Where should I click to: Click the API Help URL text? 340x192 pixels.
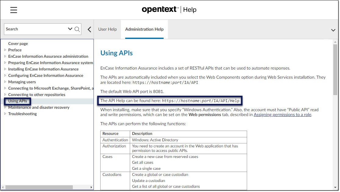pyautogui.click(x=200, y=101)
